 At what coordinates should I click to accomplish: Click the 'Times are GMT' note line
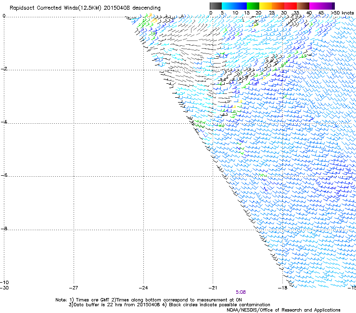tap(149, 300)
